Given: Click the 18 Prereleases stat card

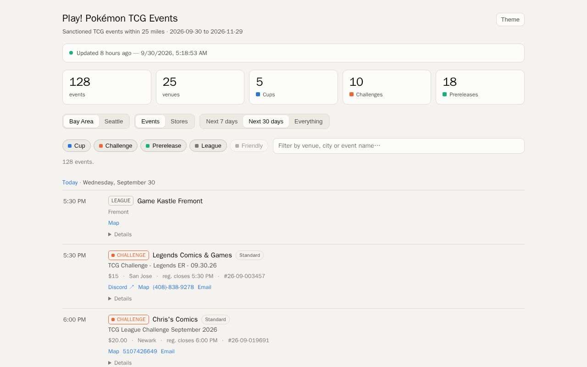Looking at the screenshot, I should pos(480,87).
